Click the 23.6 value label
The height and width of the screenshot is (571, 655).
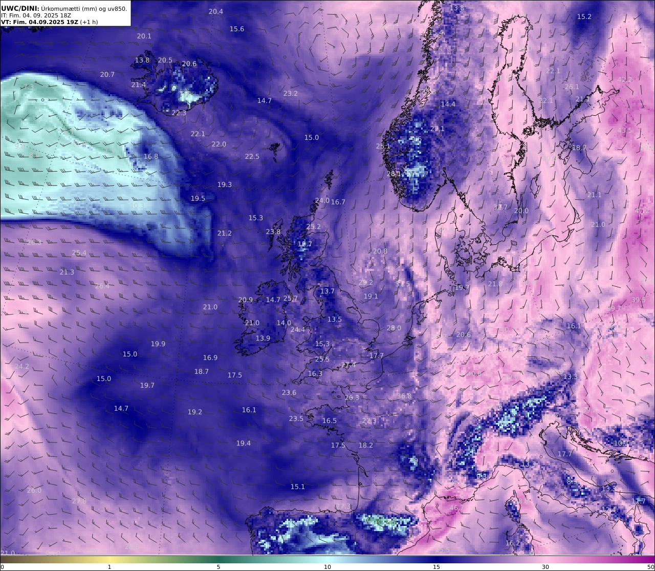coord(289,392)
